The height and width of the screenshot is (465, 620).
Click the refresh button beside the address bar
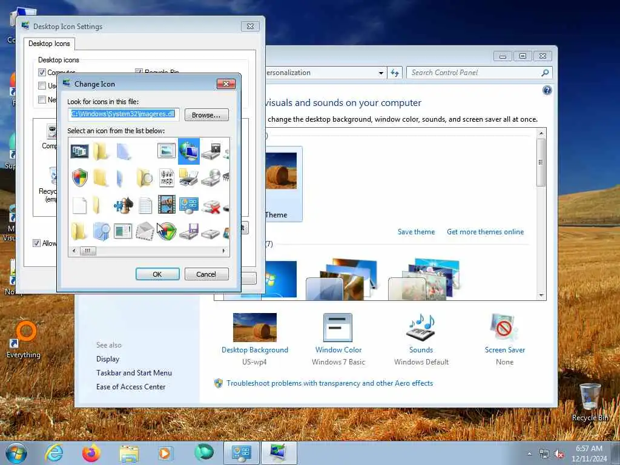tap(395, 73)
